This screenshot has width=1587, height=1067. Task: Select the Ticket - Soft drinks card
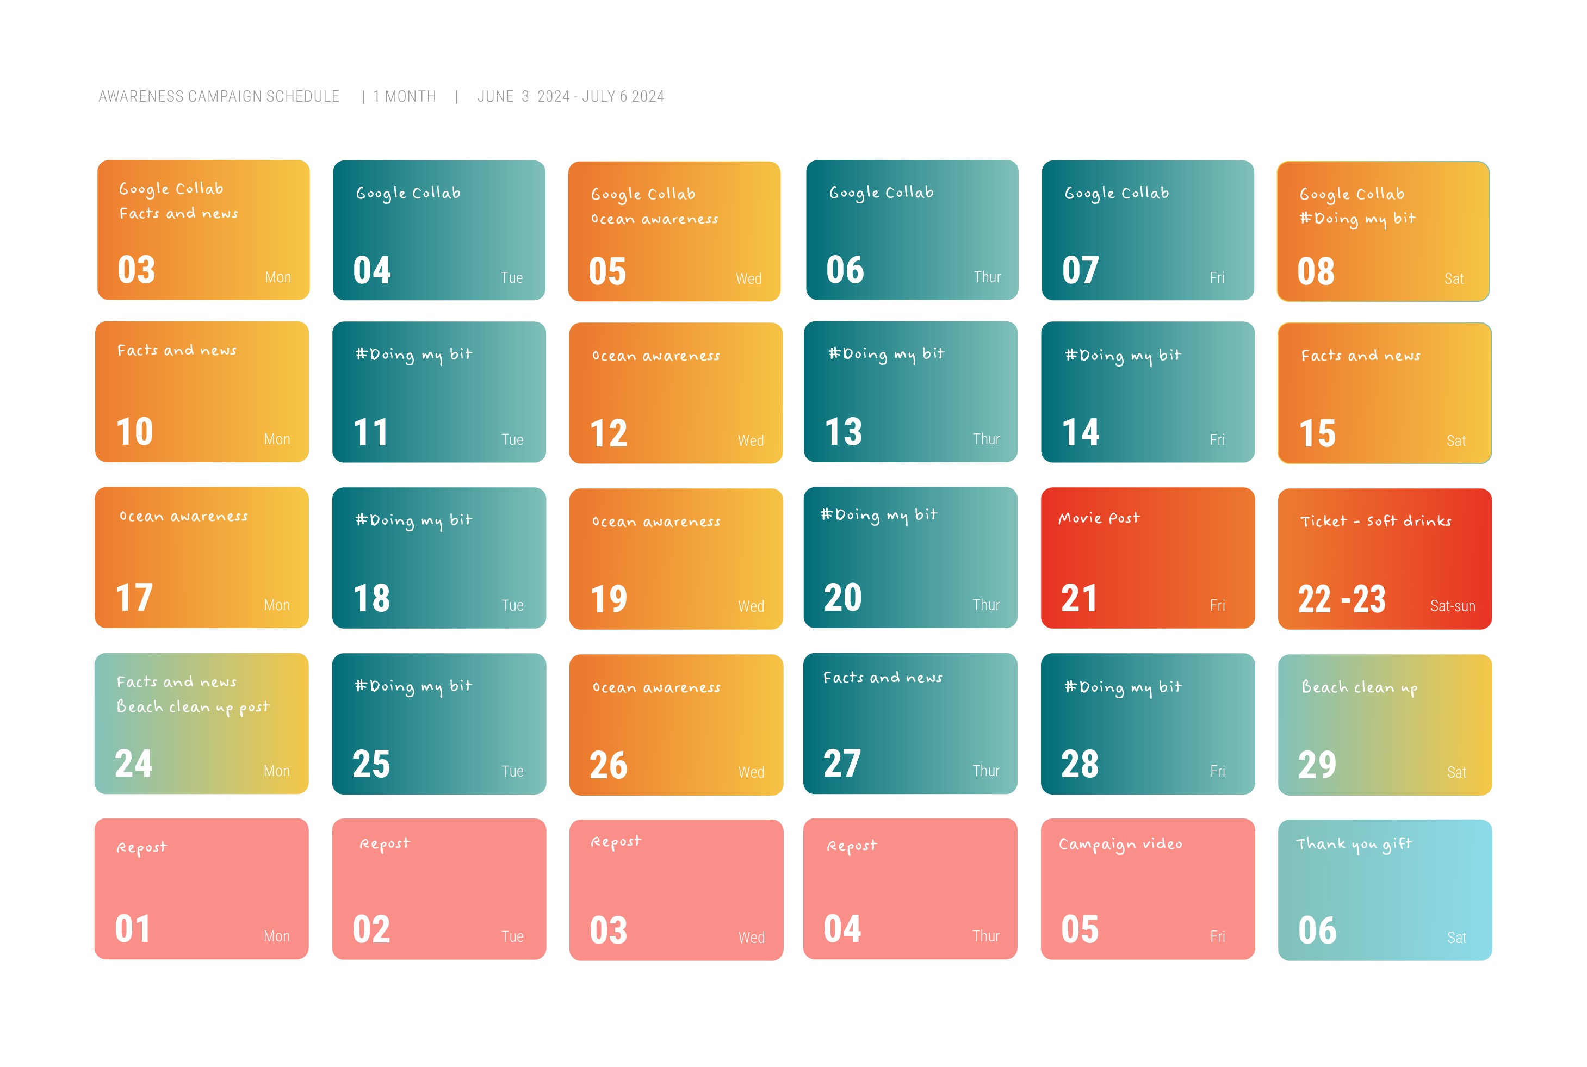(x=1384, y=559)
